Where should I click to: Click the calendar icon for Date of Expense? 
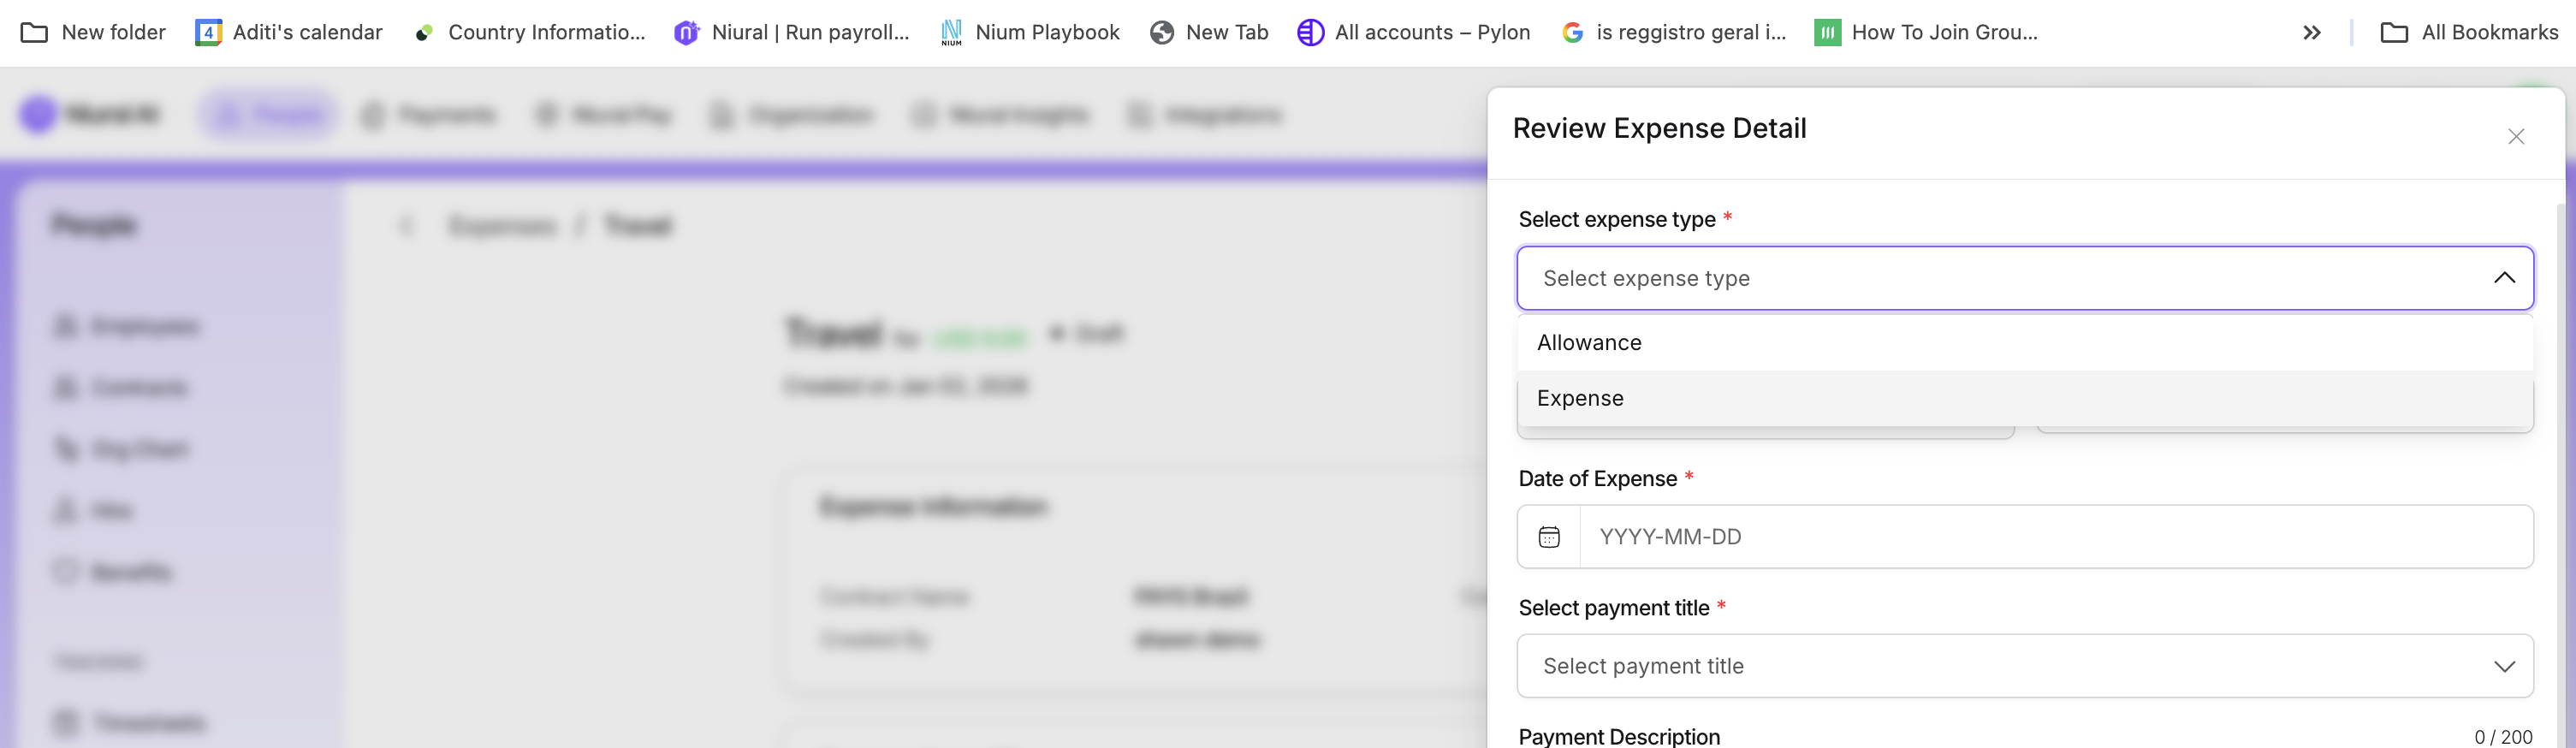click(x=1549, y=537)
